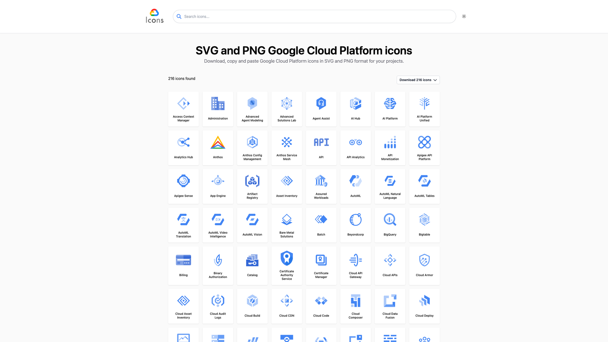Select the Certificate Manager icon

point(321,260)
